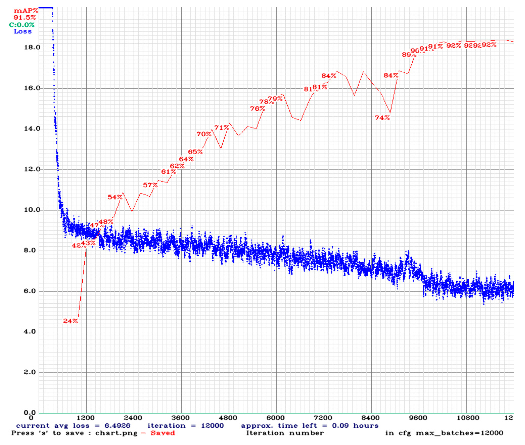Click the 4800 iteration axis label
Viewport: 525px width, 445px height.
(228, 418)
